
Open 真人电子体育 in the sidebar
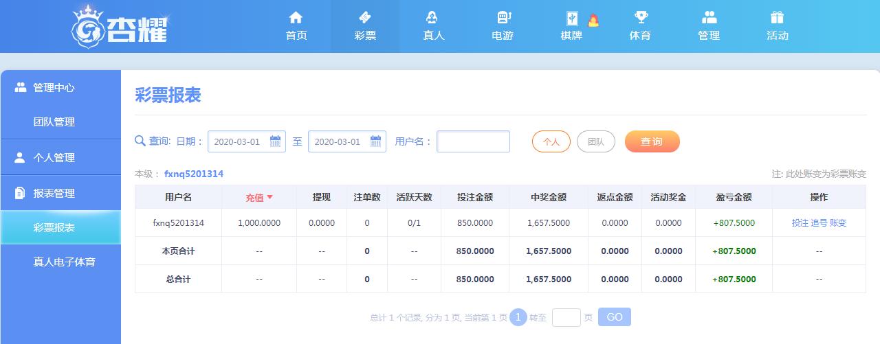point(64,262)
